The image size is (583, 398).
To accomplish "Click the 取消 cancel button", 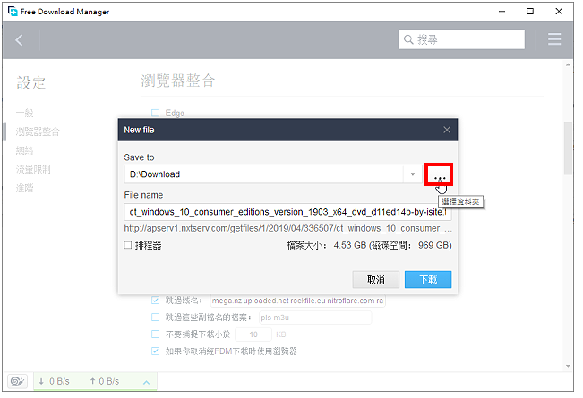I will click(x=375, y=279).
